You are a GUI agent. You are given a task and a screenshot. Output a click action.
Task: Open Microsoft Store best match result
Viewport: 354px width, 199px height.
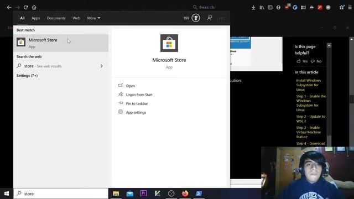61,43
